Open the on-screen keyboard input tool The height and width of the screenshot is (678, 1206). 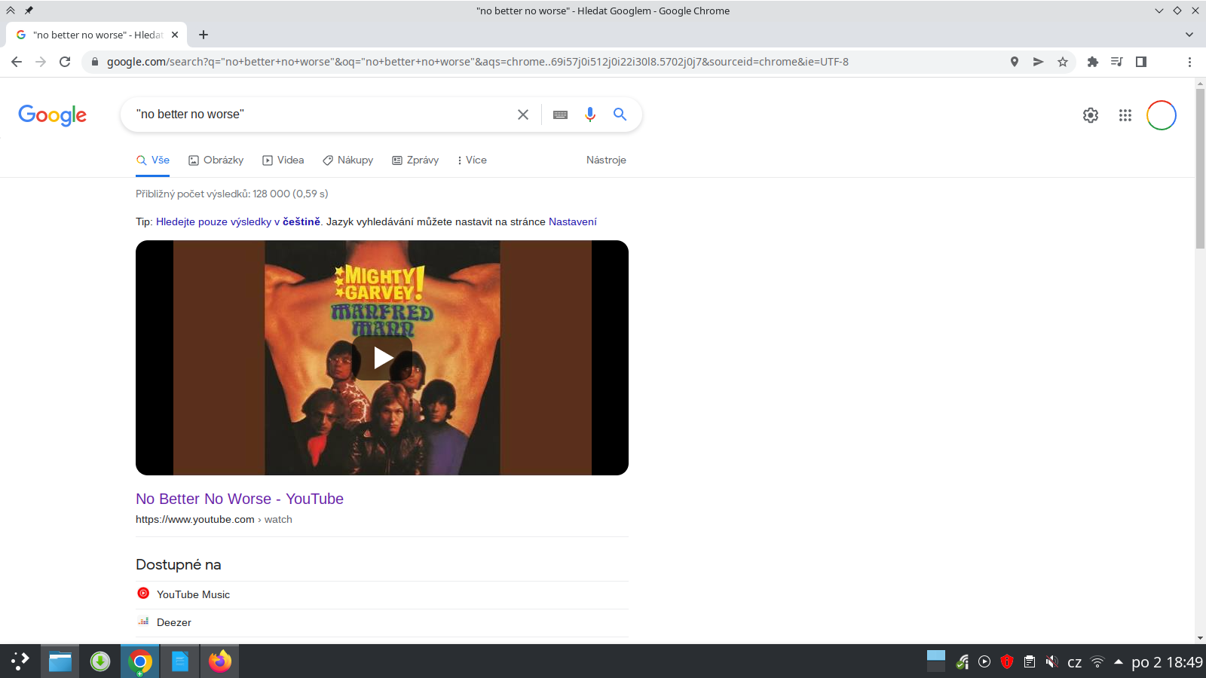(560, 115)
